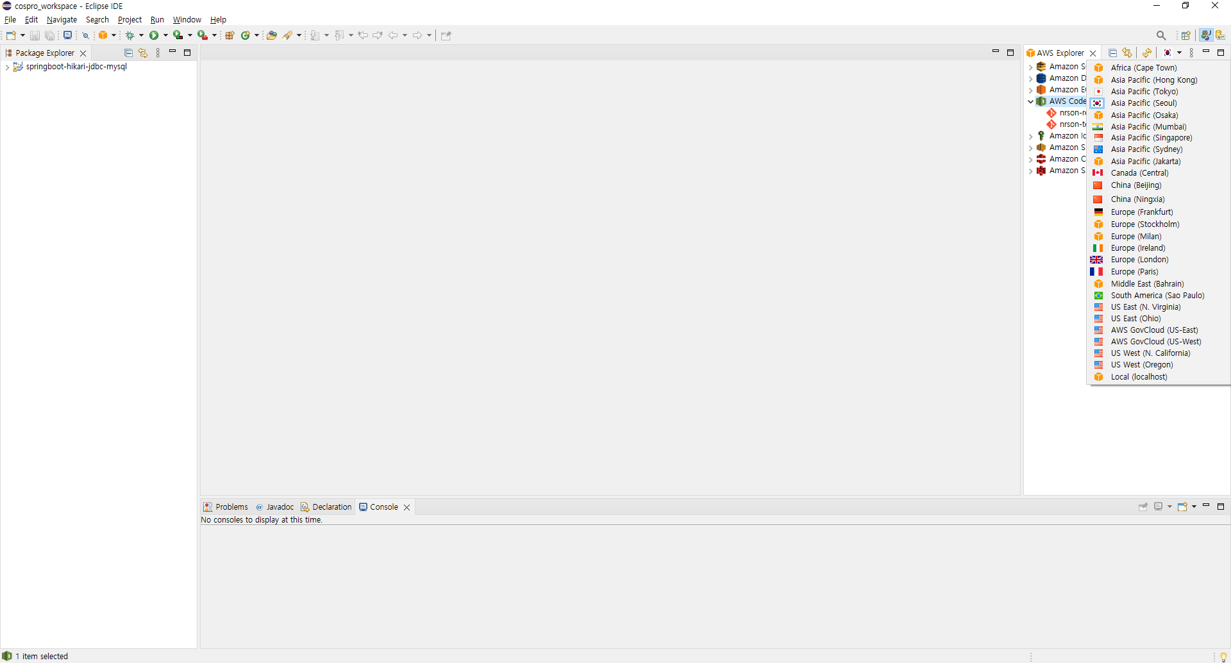Image resolution: width=1231 pixels, height=663 pixels.
Task: Select Europe (Frankfurt) region
Action: (x=1142, y=212)
